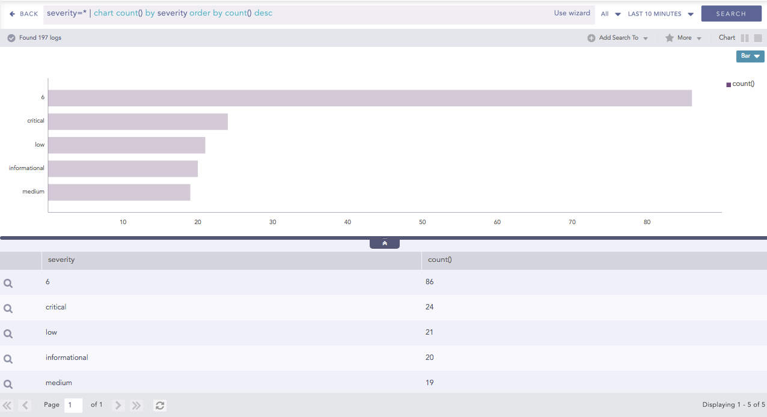Sort by the count() column header
Image resolution: width=767 pixels, height=417 pixels.
[x=439, y=260]
